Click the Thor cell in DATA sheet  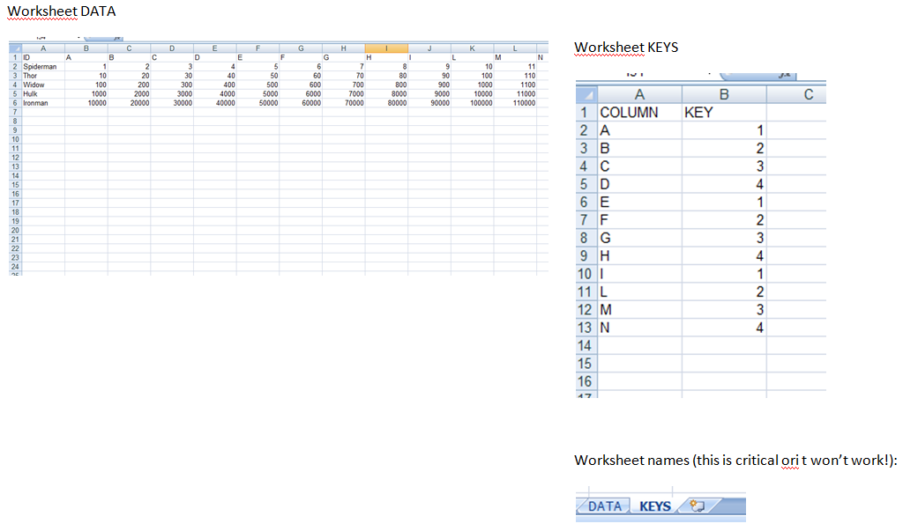click(x=42, y=76)
